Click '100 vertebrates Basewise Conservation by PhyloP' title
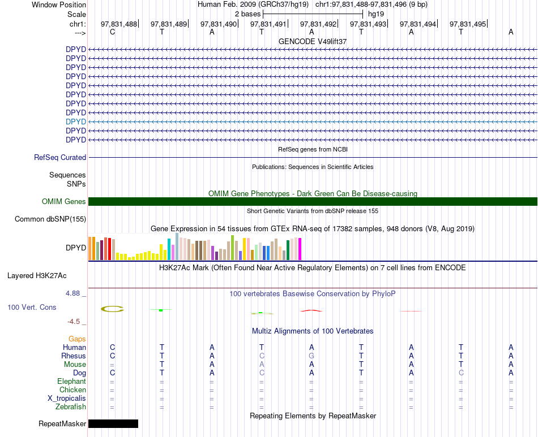Screen dimensions: 538x437 click(x=313, y=293)
